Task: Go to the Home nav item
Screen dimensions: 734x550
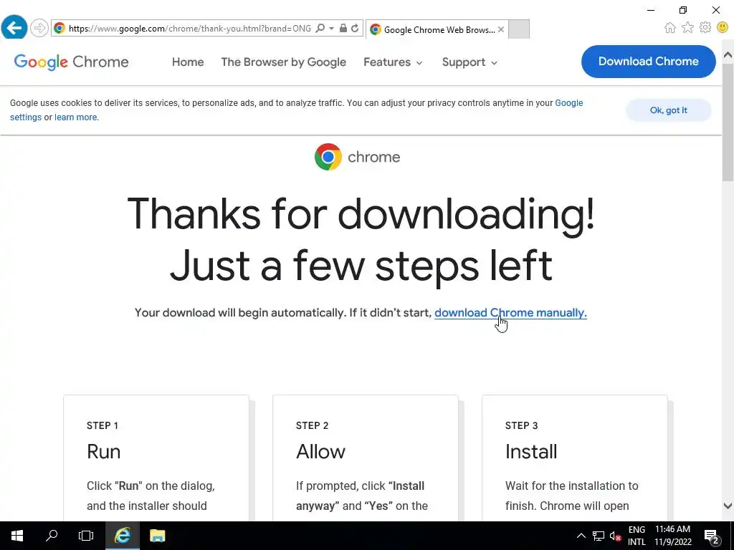Action: click(188, 62)
